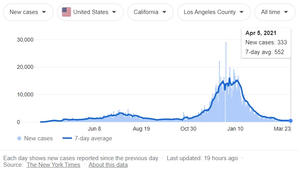Expand the Los Angeles County dropdown
The height and width of the screenshot is (171, 299).
[x=214, y=12]
